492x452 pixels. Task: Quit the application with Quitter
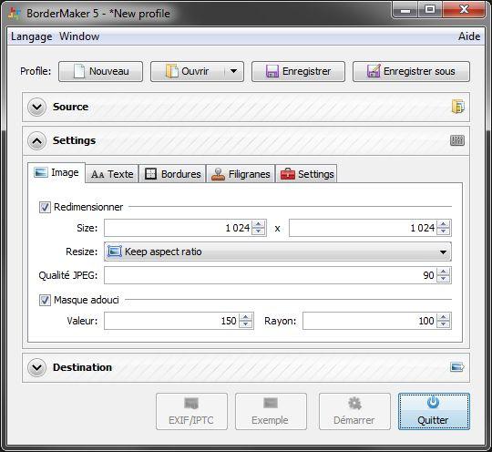click(x=434, y=411)
